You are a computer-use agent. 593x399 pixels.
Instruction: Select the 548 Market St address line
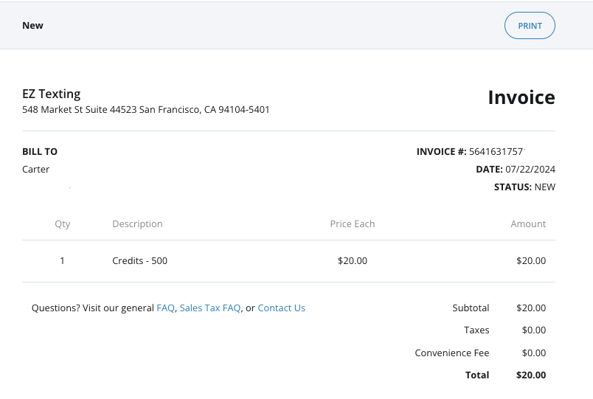[145, 110]
